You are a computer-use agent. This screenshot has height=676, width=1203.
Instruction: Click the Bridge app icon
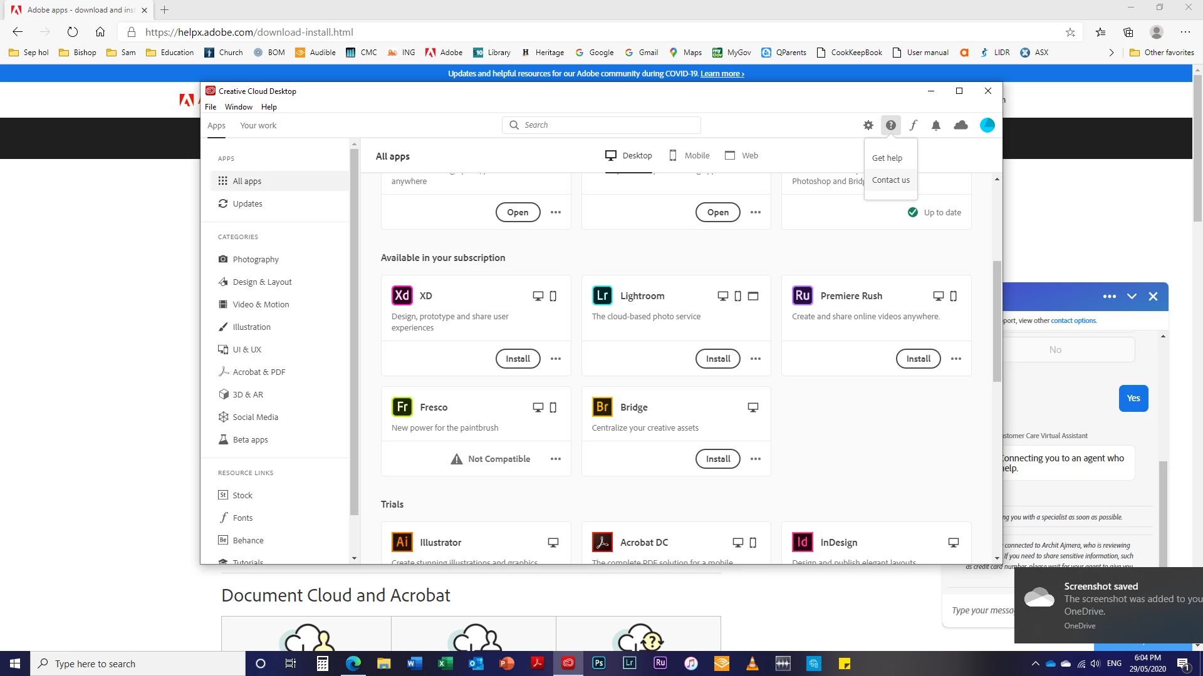pyautogui.click(x=602, y=407)
